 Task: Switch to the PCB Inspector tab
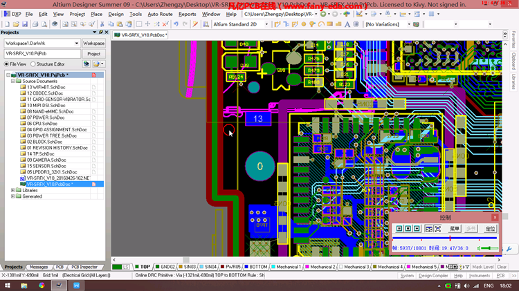pos(84,267)
